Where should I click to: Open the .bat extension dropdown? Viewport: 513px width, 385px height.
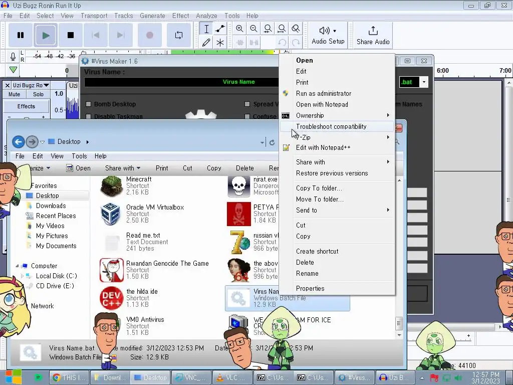coord(424,82)
